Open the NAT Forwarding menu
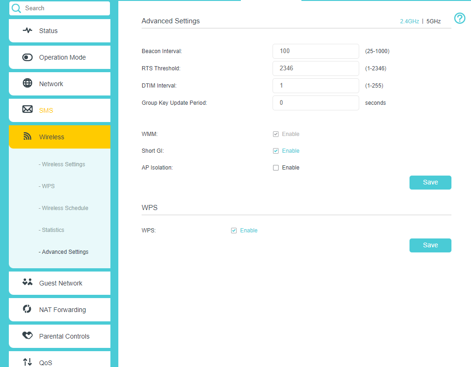 click(x=60, y=310)
